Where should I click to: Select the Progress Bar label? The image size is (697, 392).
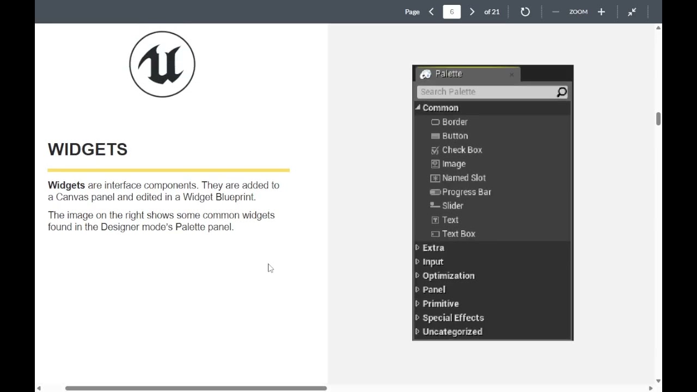coord(467,192)
